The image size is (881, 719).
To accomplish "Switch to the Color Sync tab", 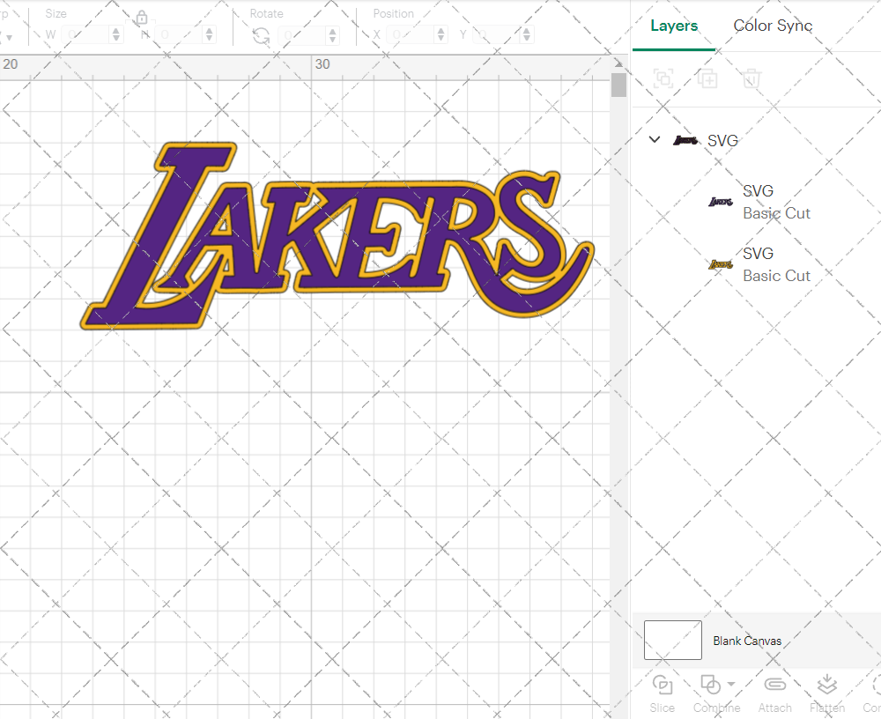I will pyautogui.click(x=773, y=26).
